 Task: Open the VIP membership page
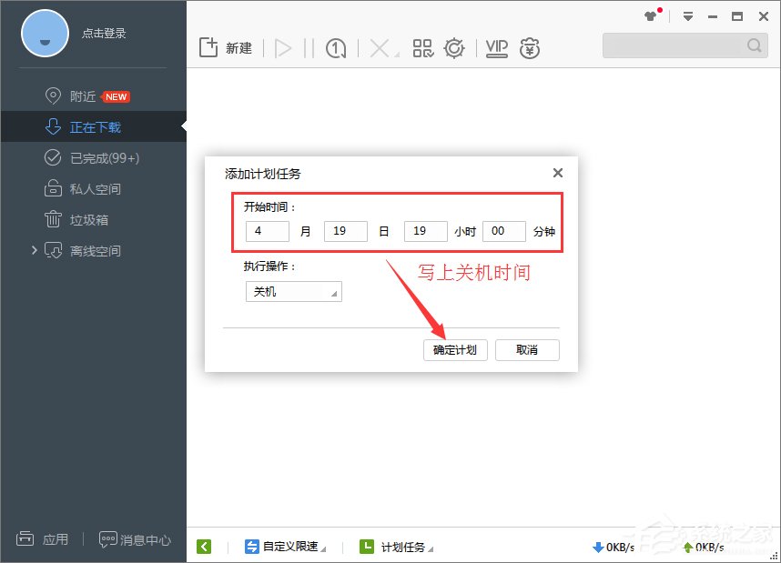[496, 48]
